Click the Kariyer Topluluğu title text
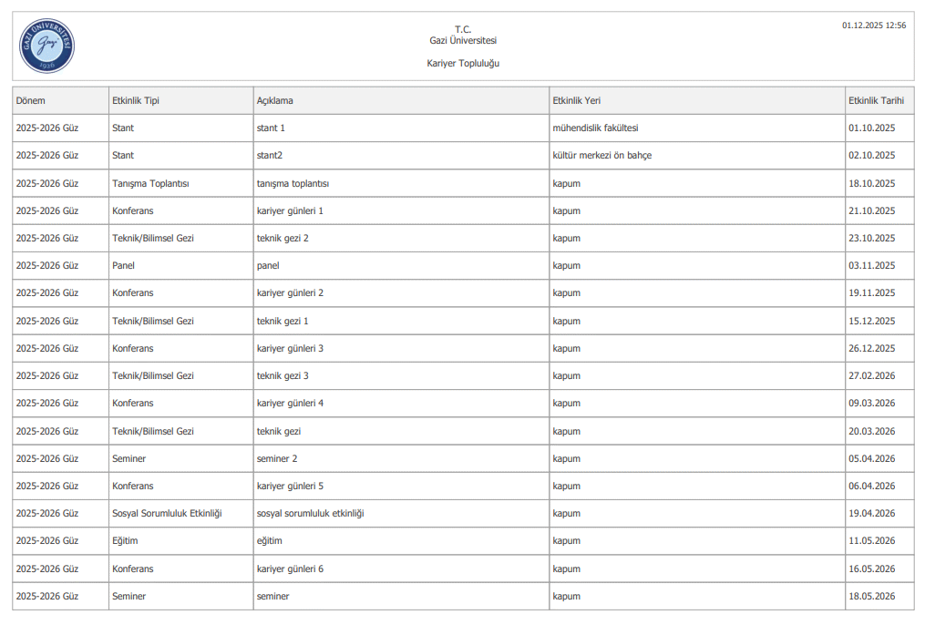 463,64
